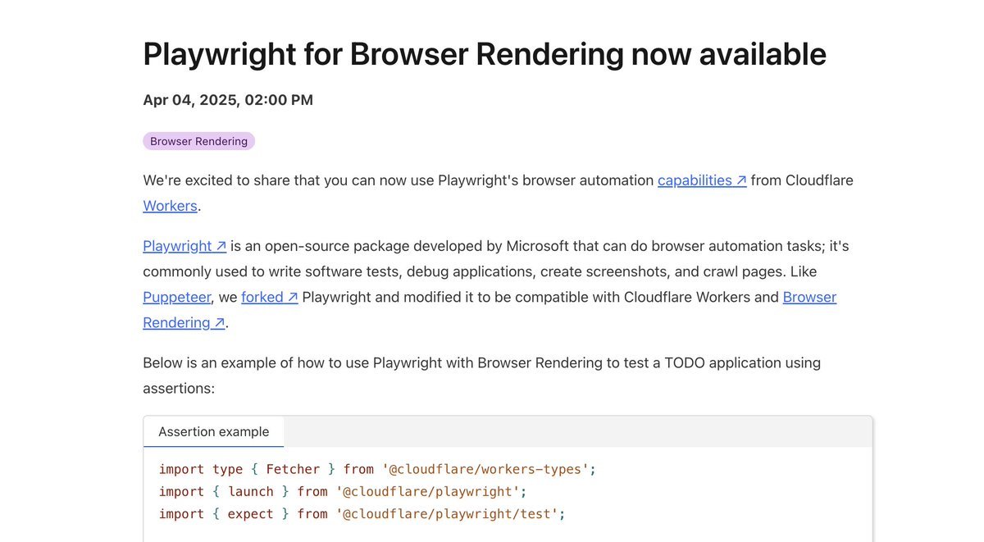The image size is (984, 542).
Task: Follow the Workers link
Action: click(x=170, y=206)
